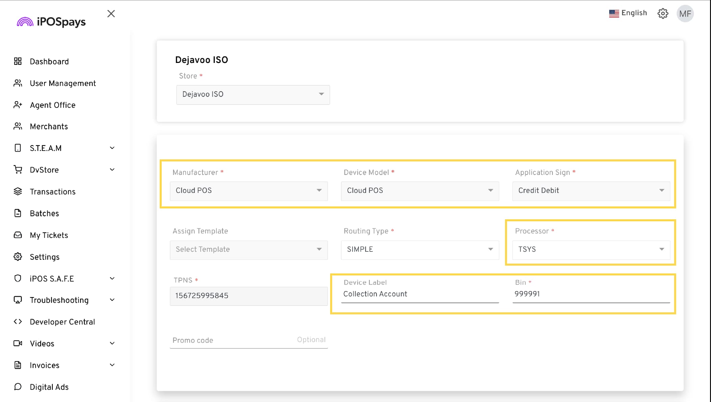Click the Dashboard grid icon
The height and width of the screenshot is (402, 711).
click(x=18, y=61)
